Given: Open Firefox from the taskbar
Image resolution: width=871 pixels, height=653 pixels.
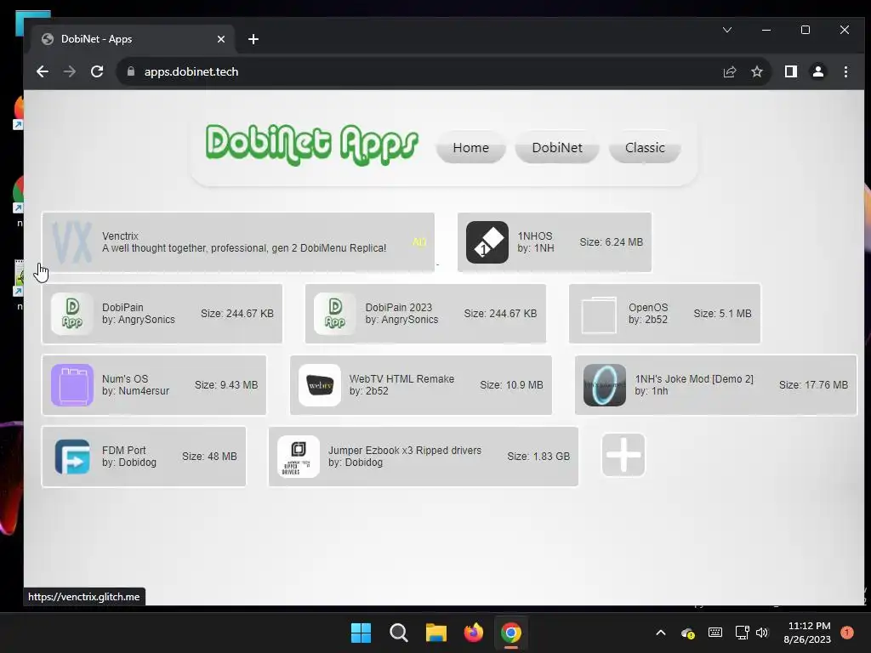Looking at the screenshot, I should 473,633.
